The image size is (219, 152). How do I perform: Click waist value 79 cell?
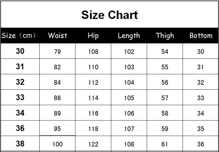coord(57,51)
